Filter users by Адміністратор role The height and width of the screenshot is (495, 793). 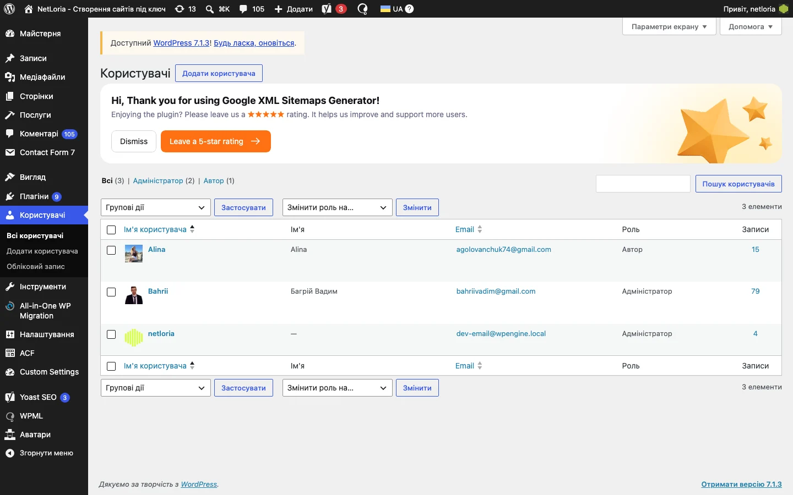[x=158, y=180]
